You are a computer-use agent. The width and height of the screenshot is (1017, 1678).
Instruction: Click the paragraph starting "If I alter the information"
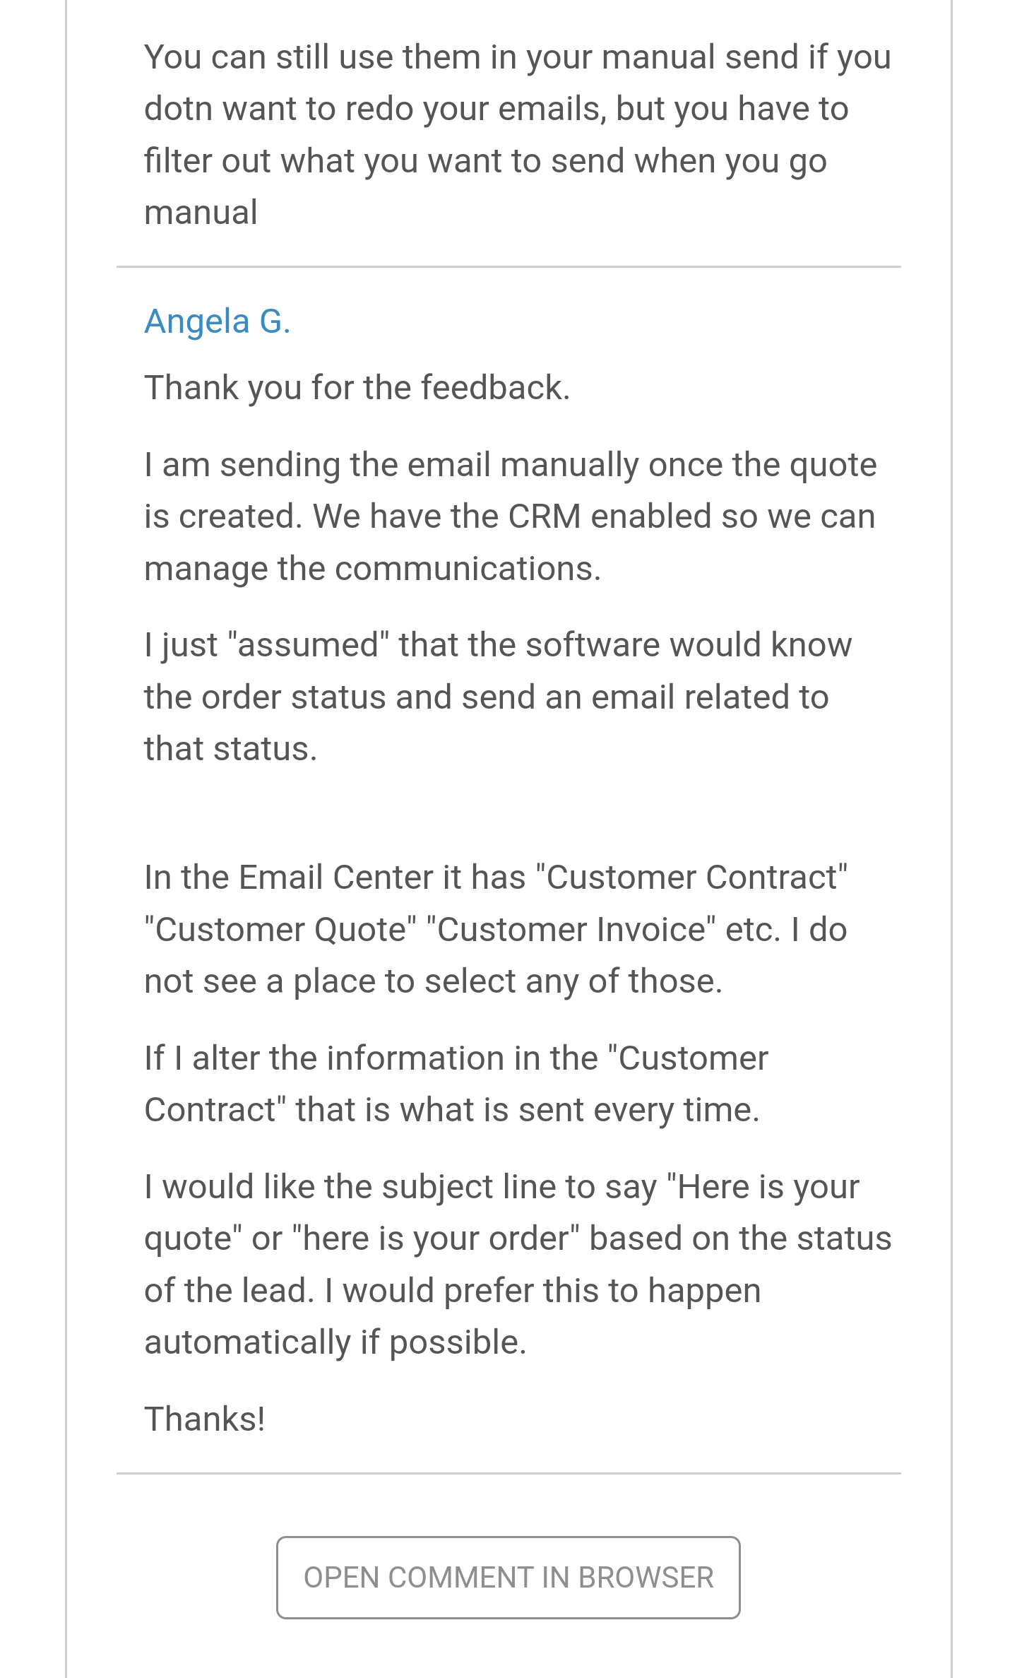[456, 1084]
